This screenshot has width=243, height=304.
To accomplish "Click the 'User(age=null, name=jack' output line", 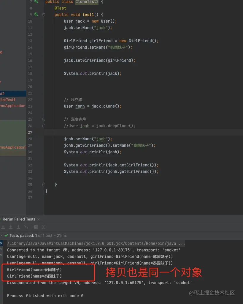I will (90, 256).
